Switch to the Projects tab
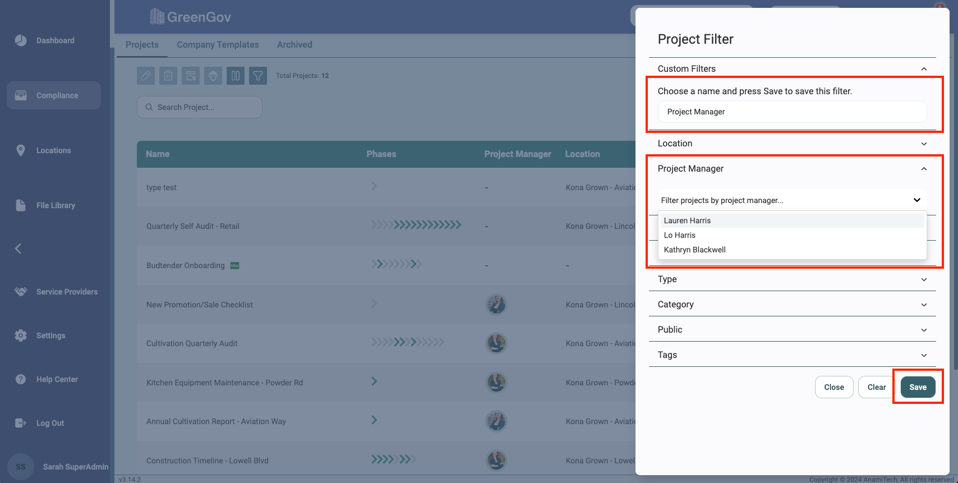Screen dimensions: 958x483 [x=142, y=45]
